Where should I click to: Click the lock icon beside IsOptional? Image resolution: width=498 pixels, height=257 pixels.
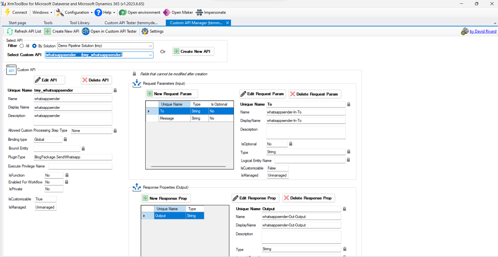(291, 144)
